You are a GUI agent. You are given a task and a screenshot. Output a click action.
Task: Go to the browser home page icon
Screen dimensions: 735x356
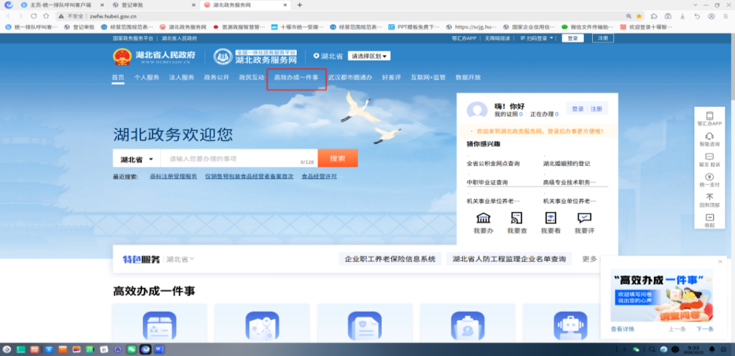click(46, 16)
